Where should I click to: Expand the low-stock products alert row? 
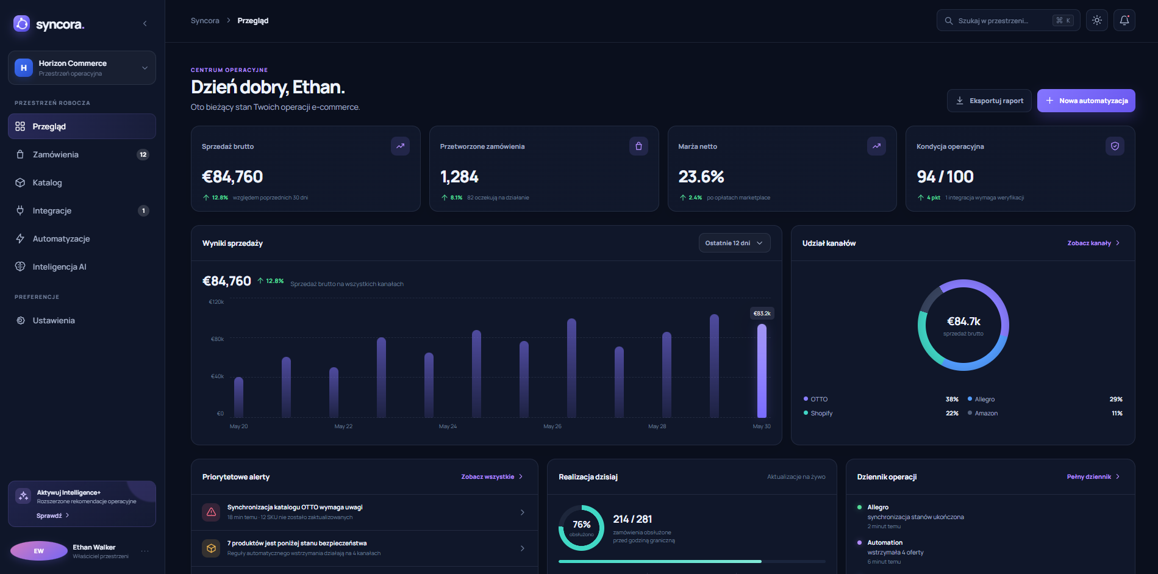point(364,548)
